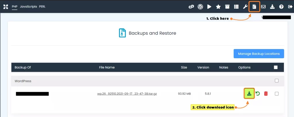Screen dimensions: 294x117
Task: Open Backups and Restore zip icon
Action: pyautogui.click(x=254, y=7)
